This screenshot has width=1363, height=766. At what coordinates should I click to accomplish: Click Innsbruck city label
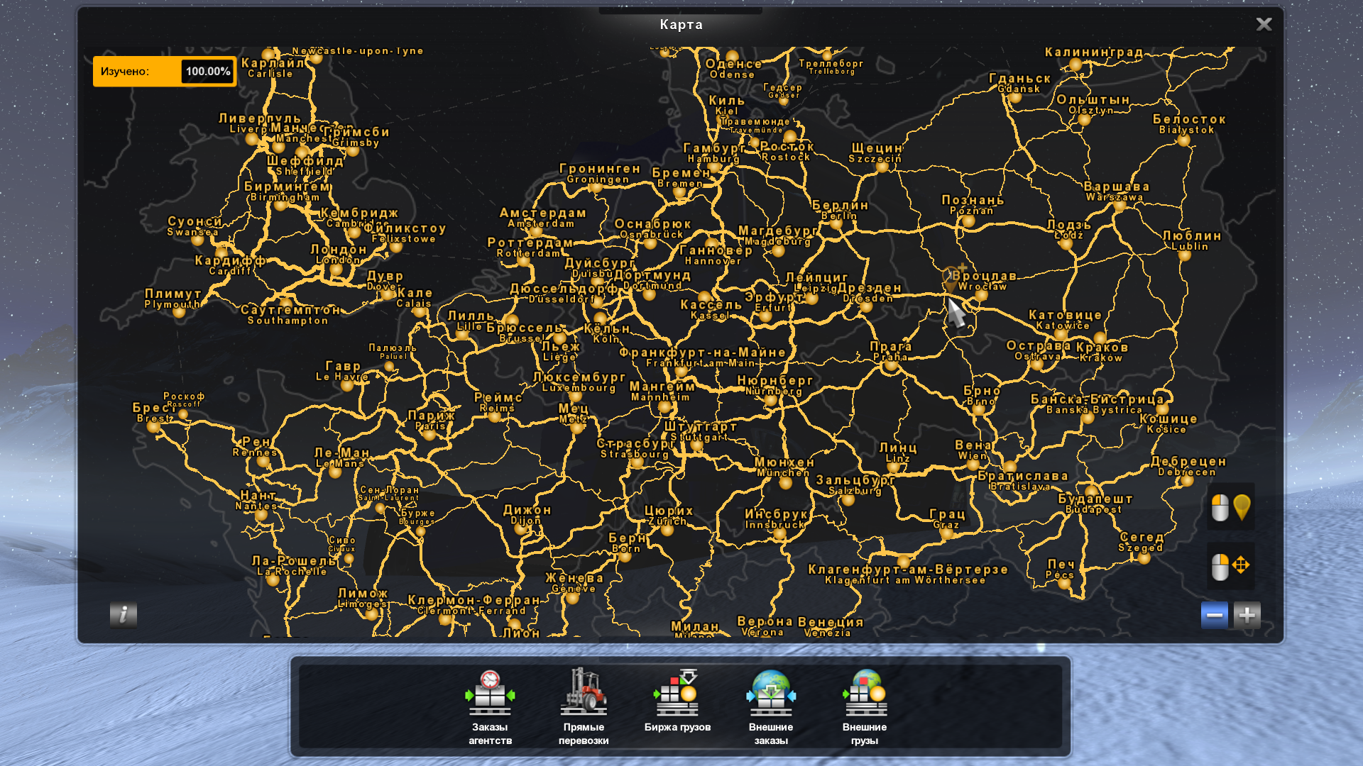coord(774,525)
